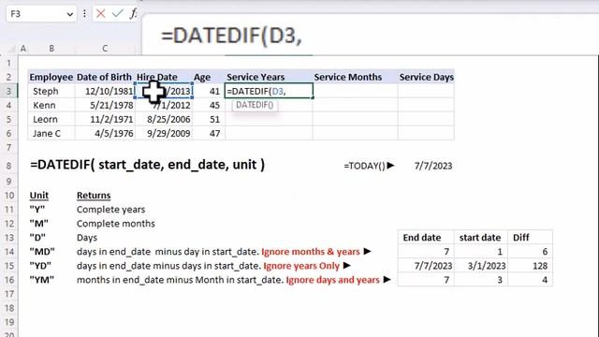The width and height of the screenshot is (599, 337).
Task: Click the Service Years header cell
Action: pyautogui.click(x=269, y=77)
